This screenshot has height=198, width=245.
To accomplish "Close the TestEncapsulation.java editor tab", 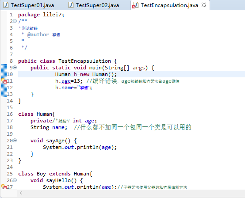I will (204, 5).
